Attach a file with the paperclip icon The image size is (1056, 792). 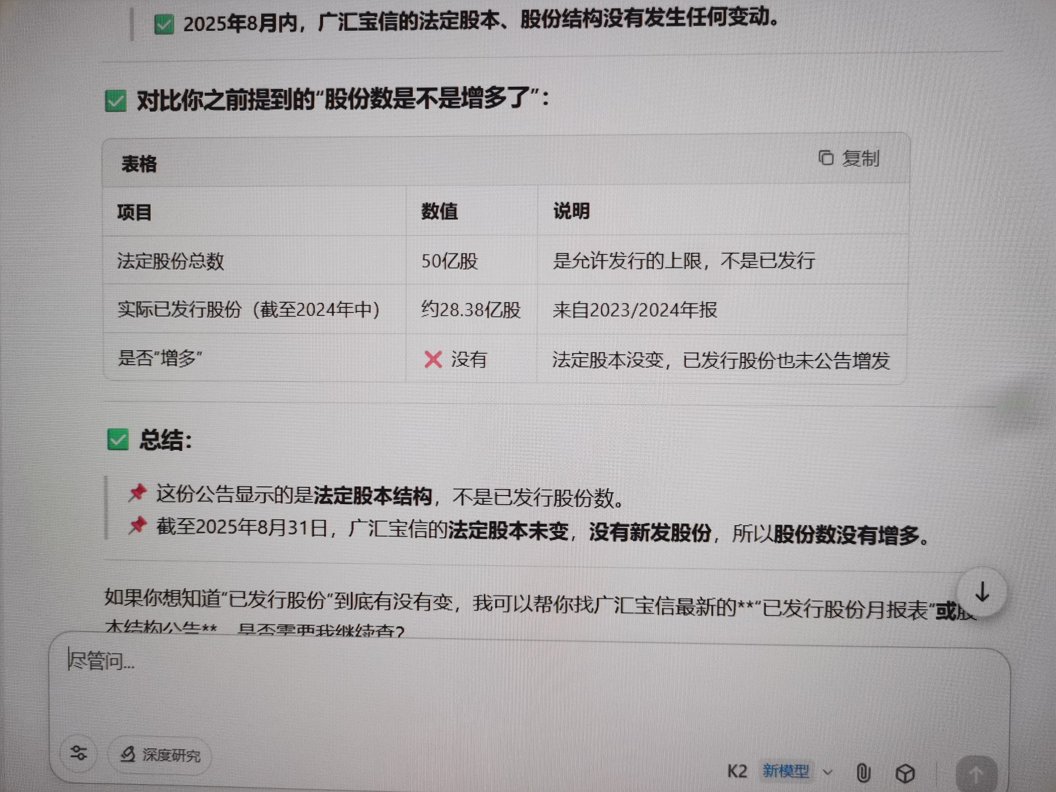pos(863,772)
